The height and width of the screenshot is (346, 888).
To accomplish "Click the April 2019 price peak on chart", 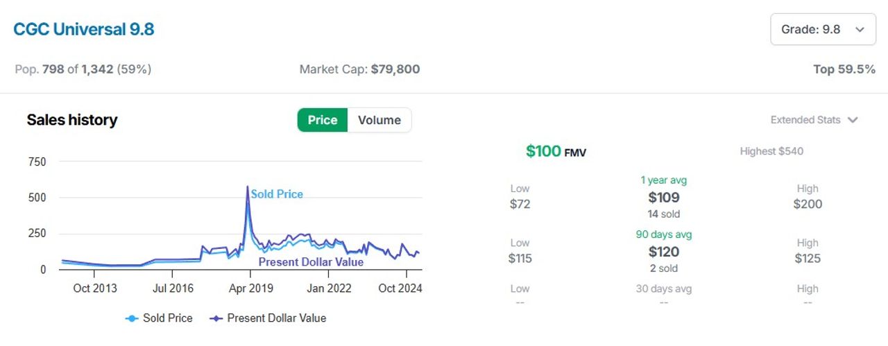I will (248, 187).
